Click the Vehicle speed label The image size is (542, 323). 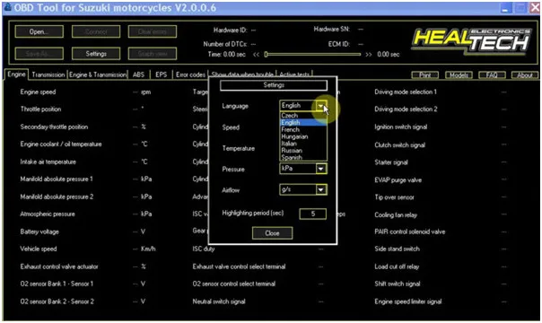pyautogui.click(x=39, y=249)
